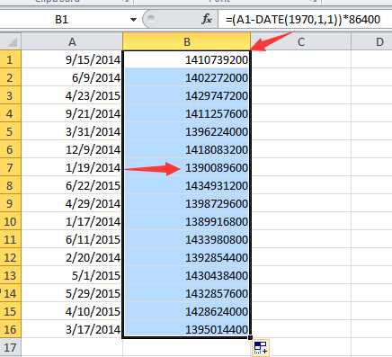Click cell with date 12/9/2014
The image size is (392, 357).
point(72,149)
